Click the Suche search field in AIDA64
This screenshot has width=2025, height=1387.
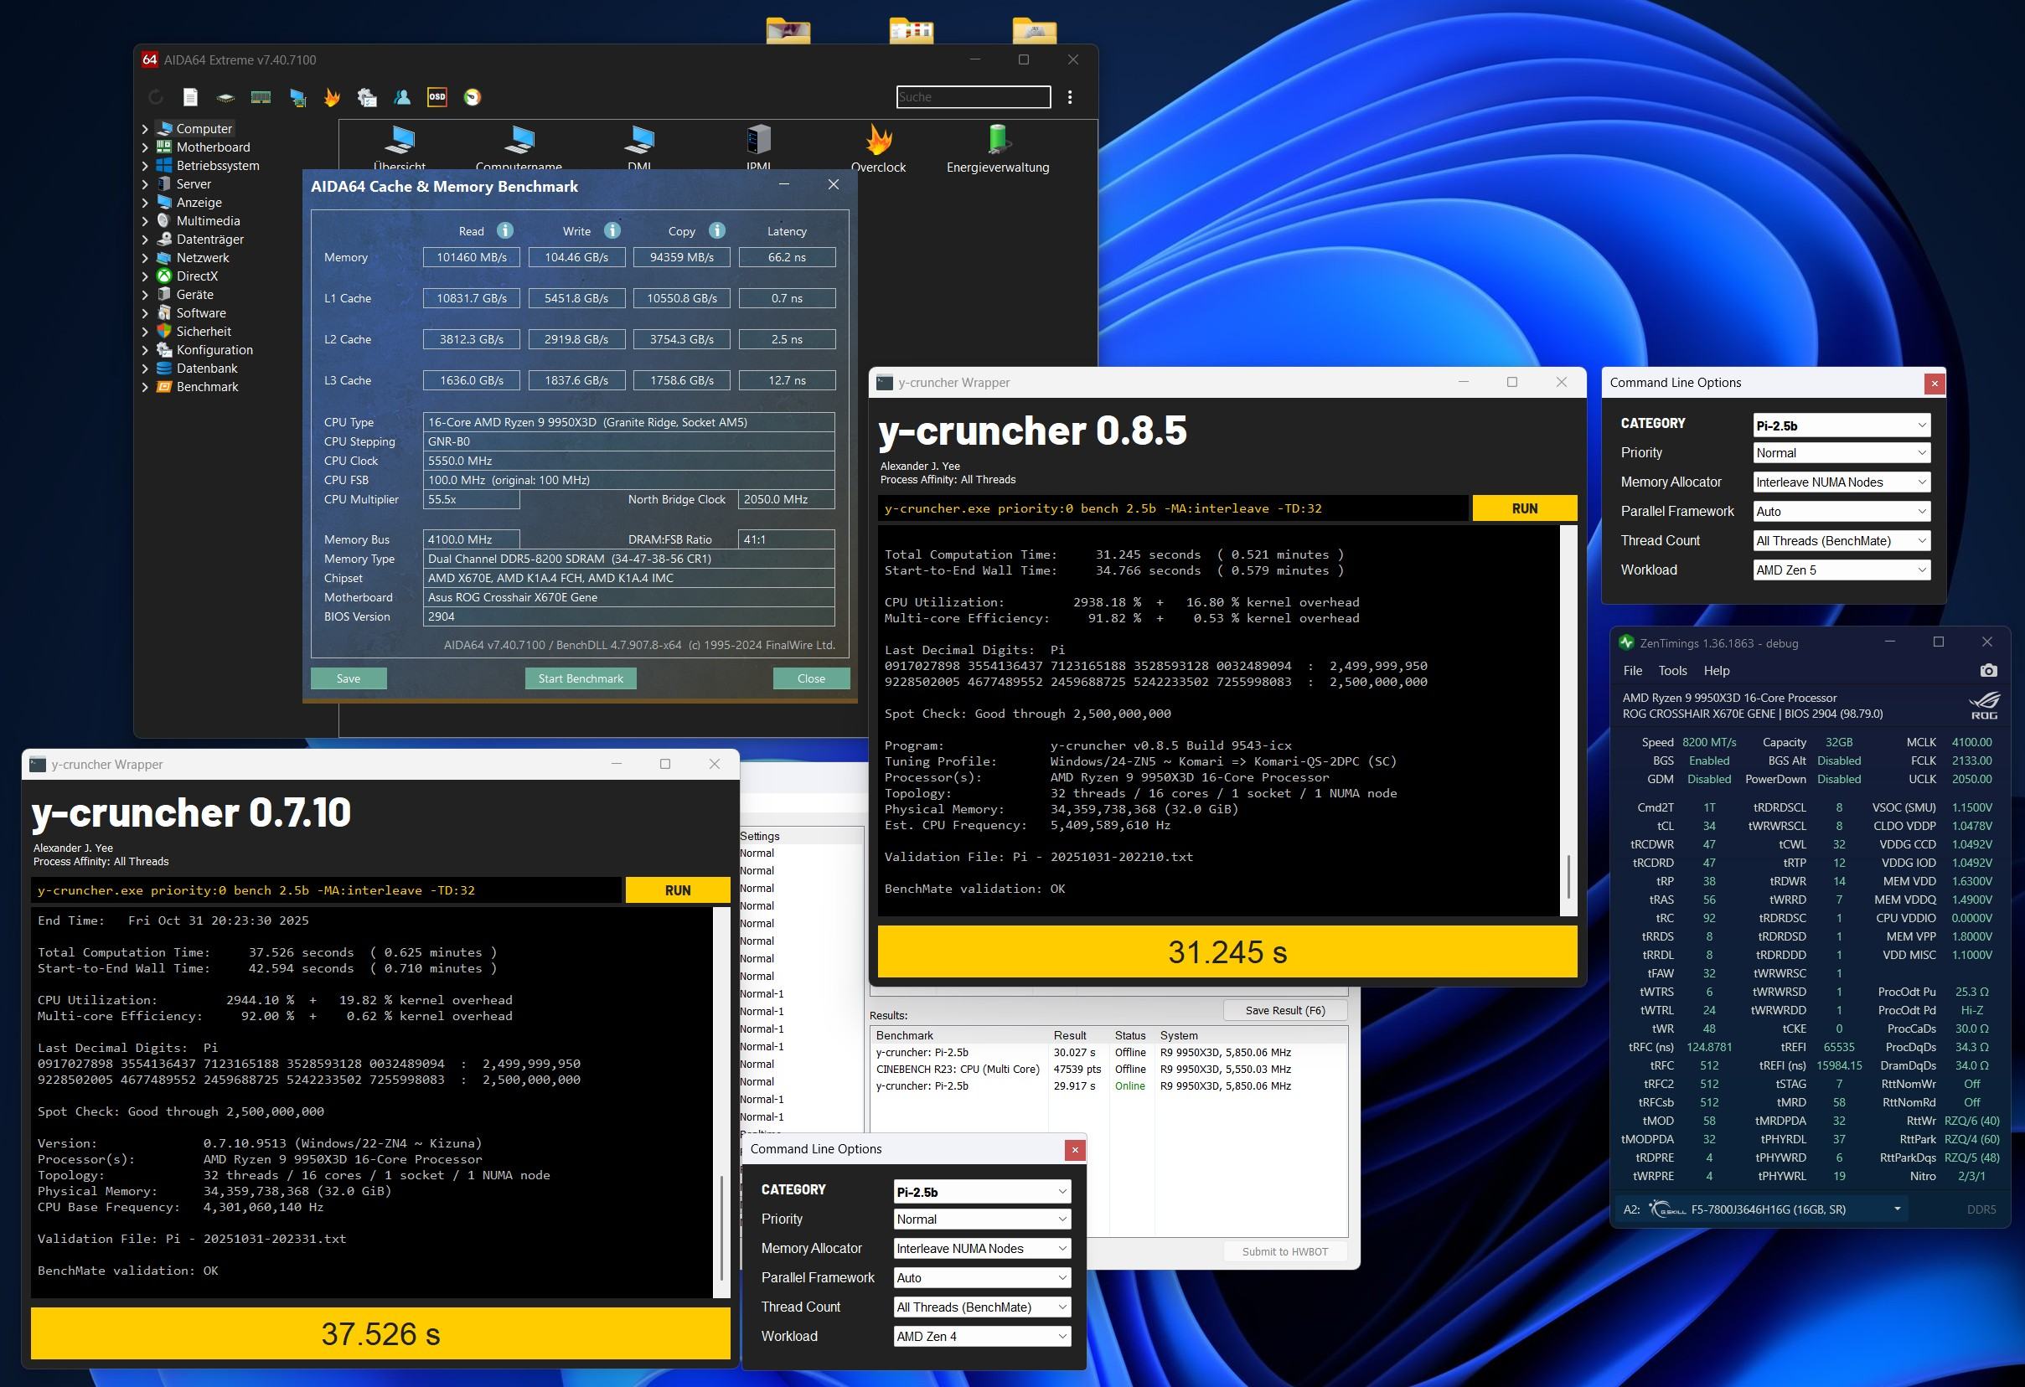tap(973, 96)
